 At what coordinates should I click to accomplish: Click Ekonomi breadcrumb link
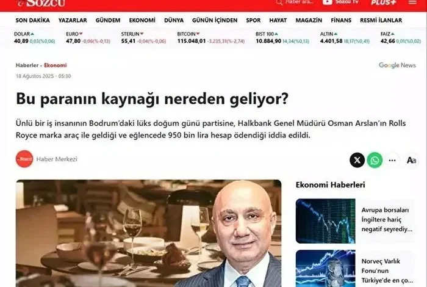(x=56, y=65)
